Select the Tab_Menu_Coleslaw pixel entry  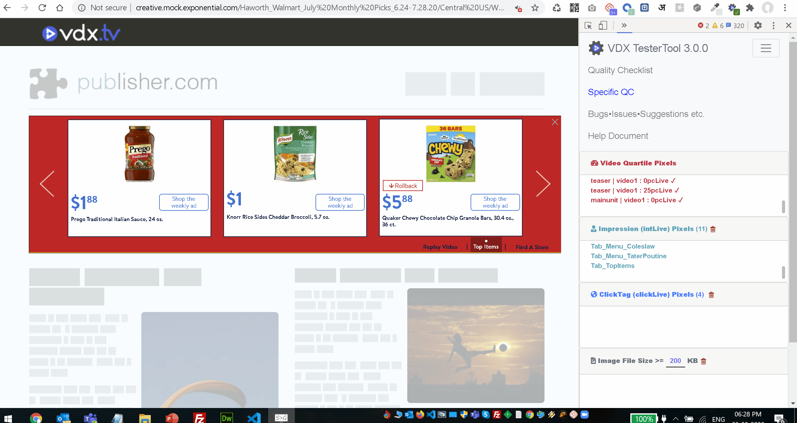tap(623, 246)
